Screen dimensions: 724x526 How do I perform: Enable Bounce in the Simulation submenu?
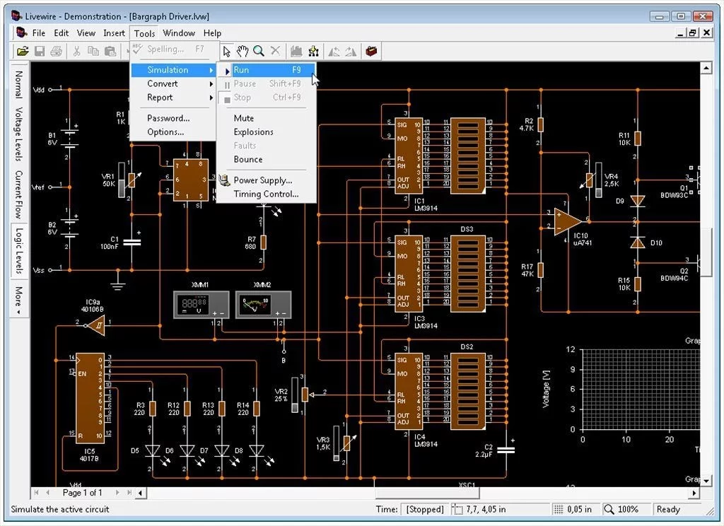pyautogui.click(x=247, y=159)
